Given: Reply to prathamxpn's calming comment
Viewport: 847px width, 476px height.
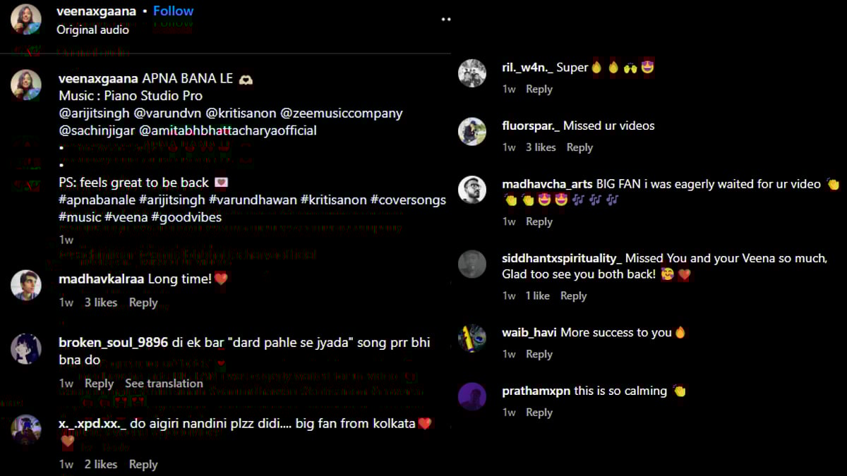Looking at the screenshot, I should [x=539, y=413].
